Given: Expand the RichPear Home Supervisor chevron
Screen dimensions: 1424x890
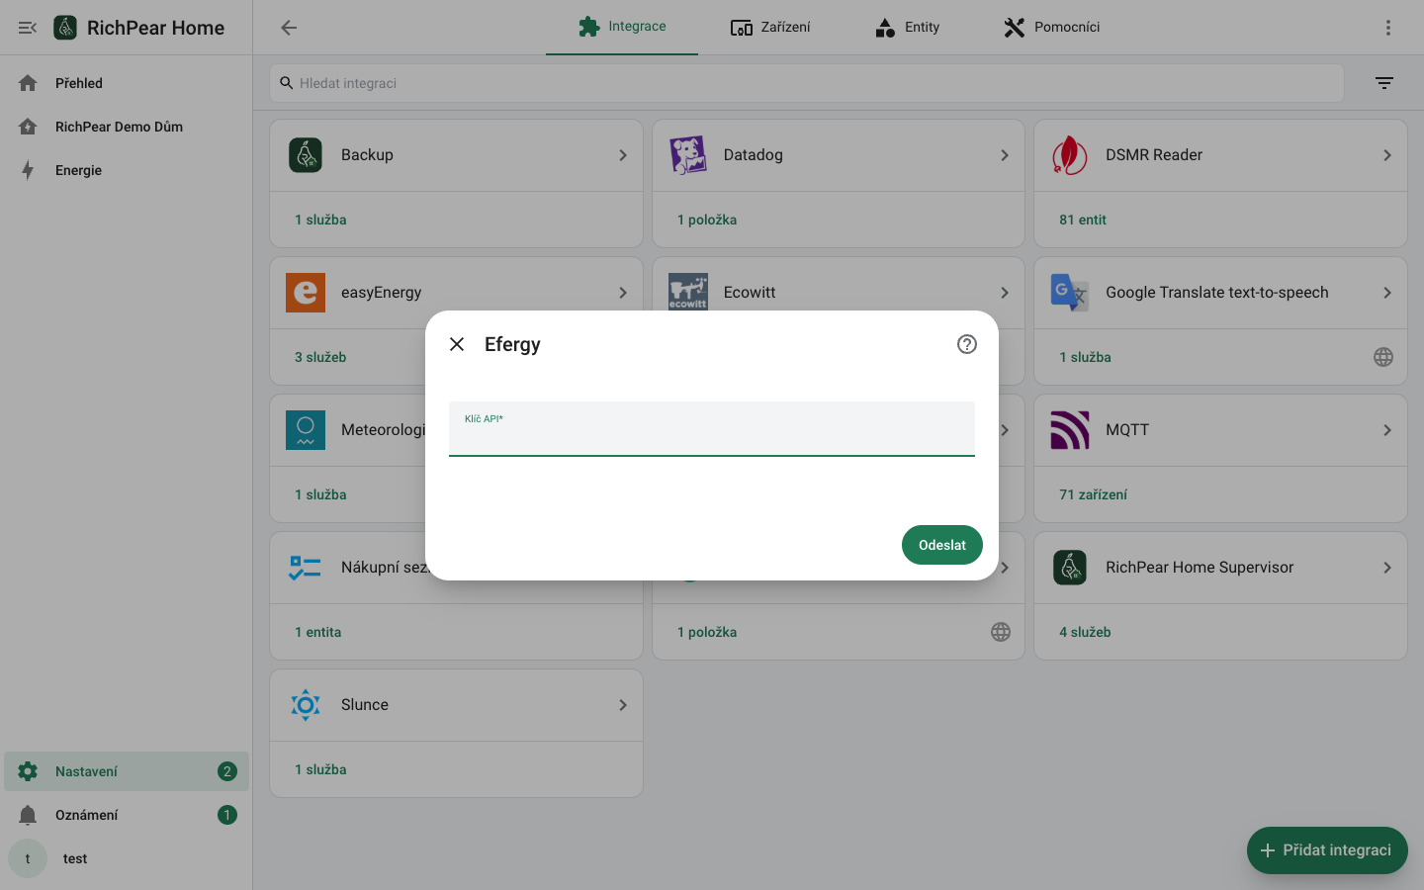Looking at the screenshot, I should [x=1387, y=568].
